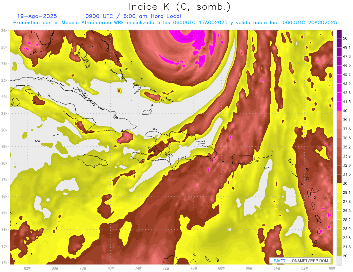Click the 62W longitude label

[305, 268]
